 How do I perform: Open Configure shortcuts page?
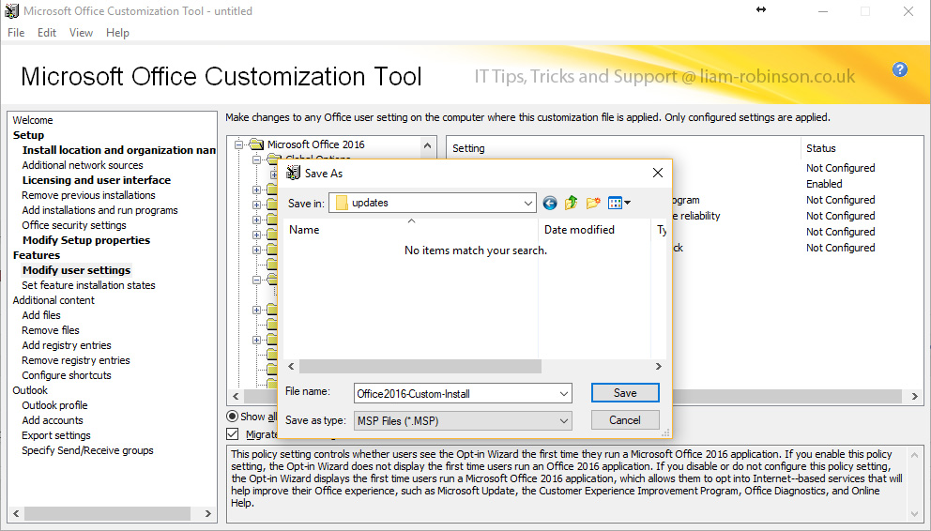pos(67,375)
